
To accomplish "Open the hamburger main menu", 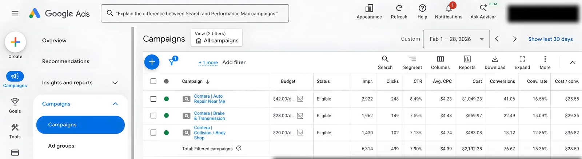I will coord(15,13).
